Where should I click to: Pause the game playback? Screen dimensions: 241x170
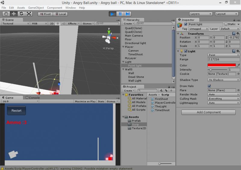(120, 14)
